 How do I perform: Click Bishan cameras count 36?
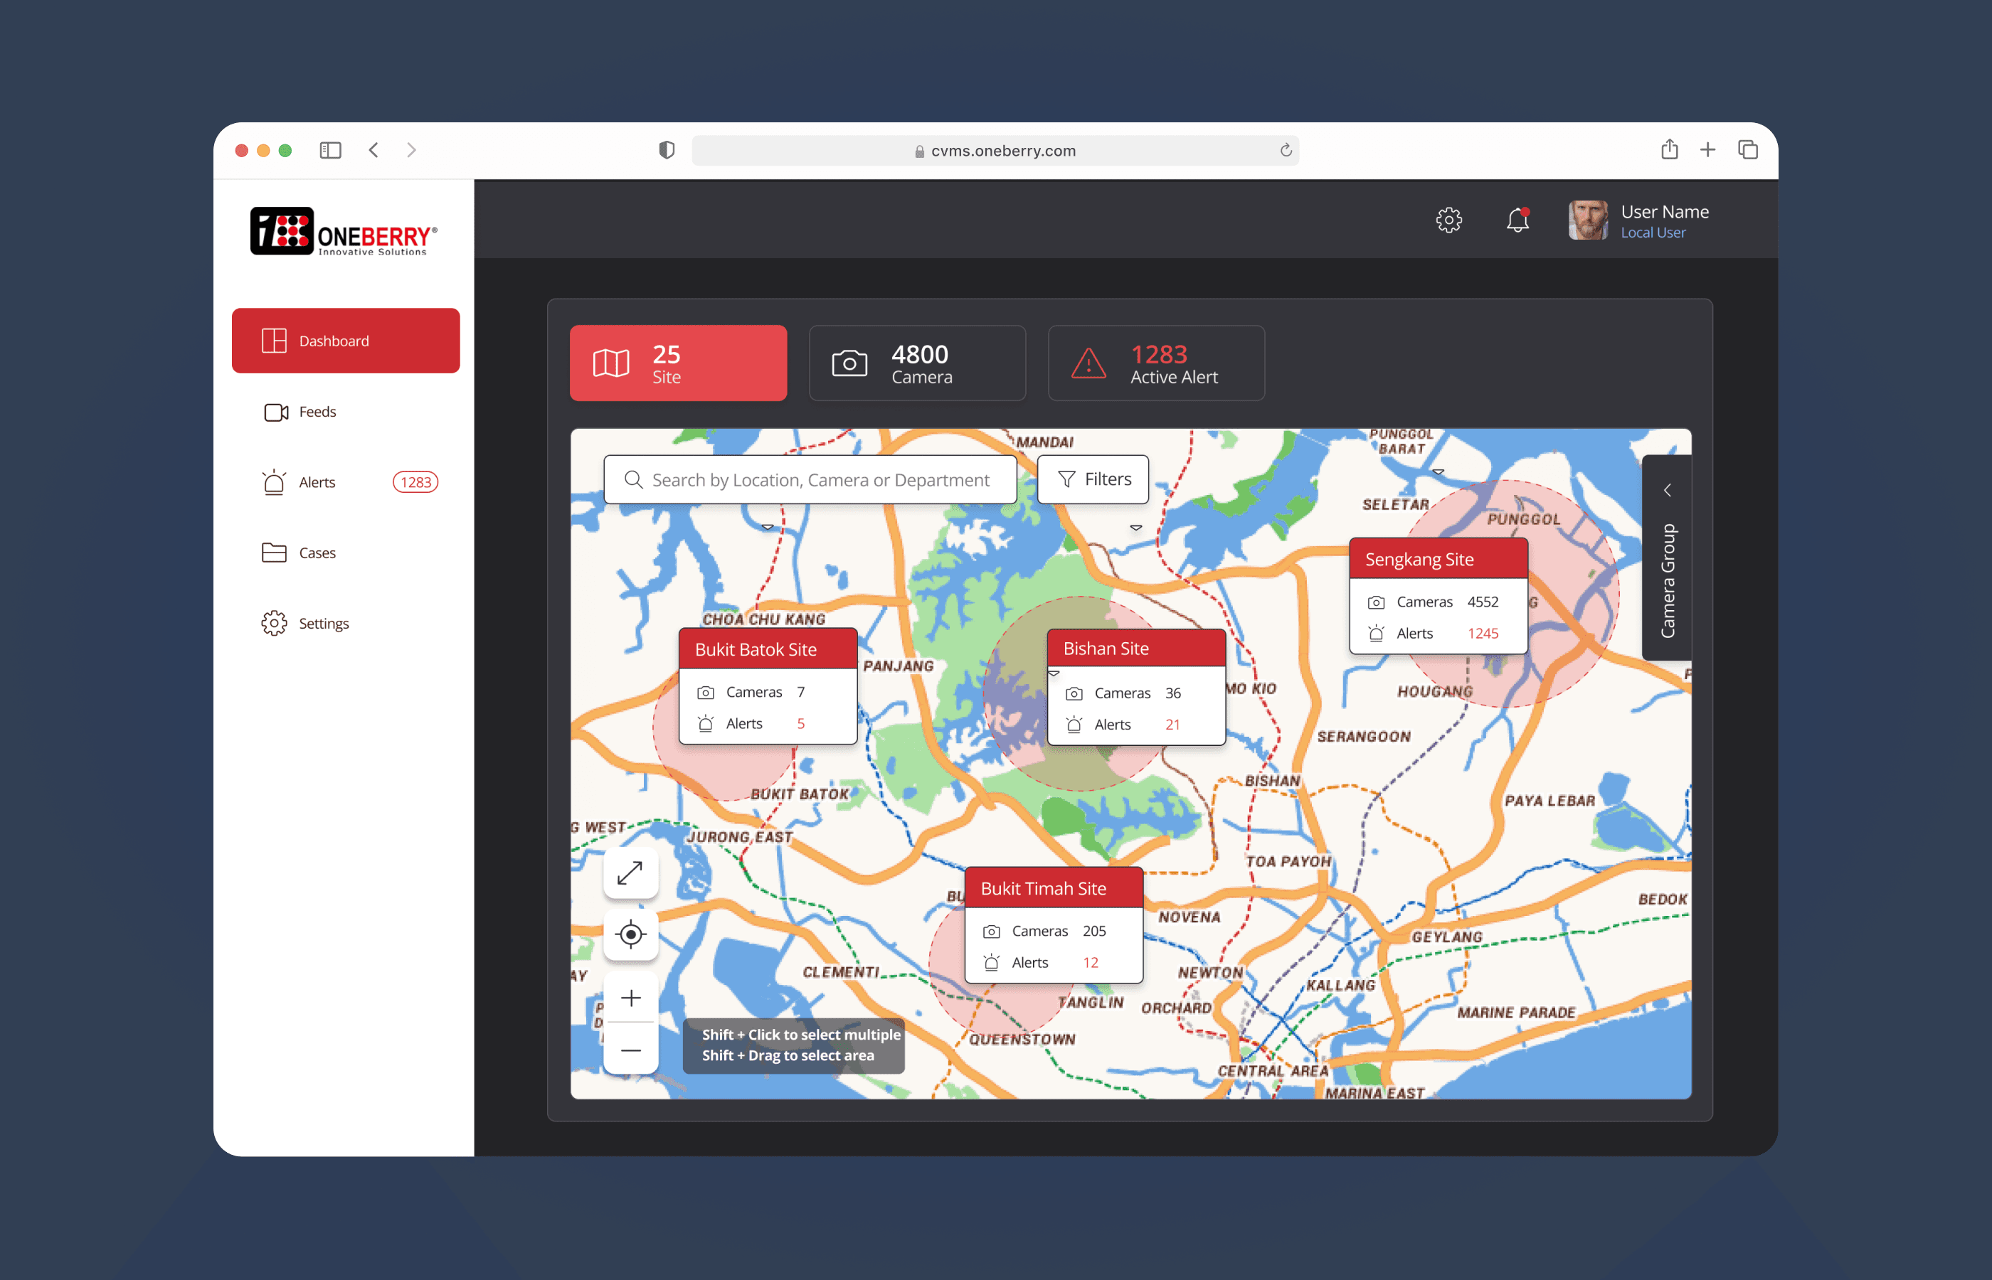1173,693
